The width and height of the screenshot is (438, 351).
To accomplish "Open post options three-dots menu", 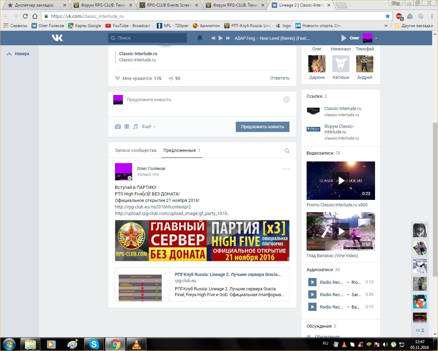I will (x=286, y=169).
